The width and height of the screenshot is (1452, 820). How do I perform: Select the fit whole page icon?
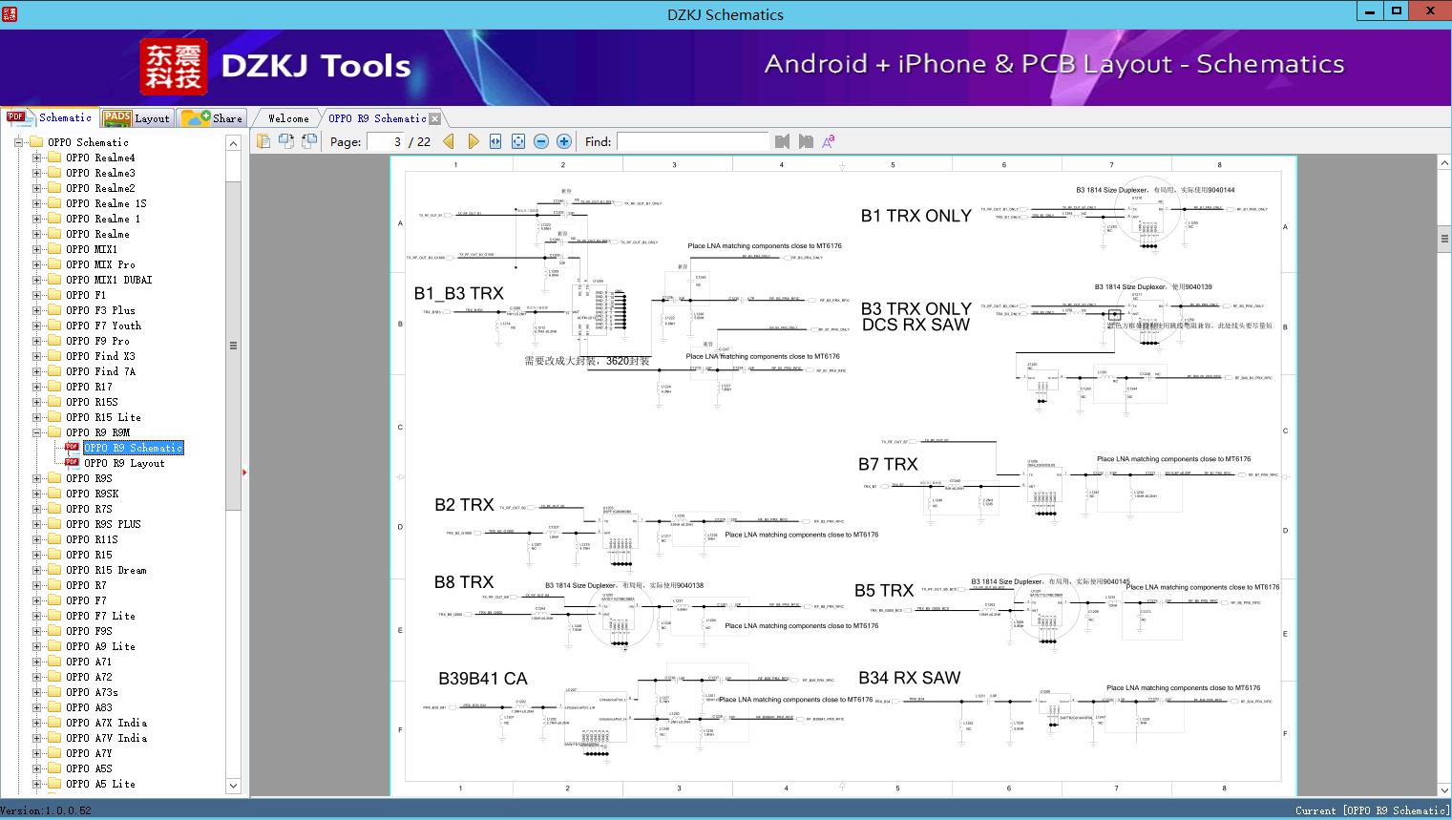[x=517, y=141]
